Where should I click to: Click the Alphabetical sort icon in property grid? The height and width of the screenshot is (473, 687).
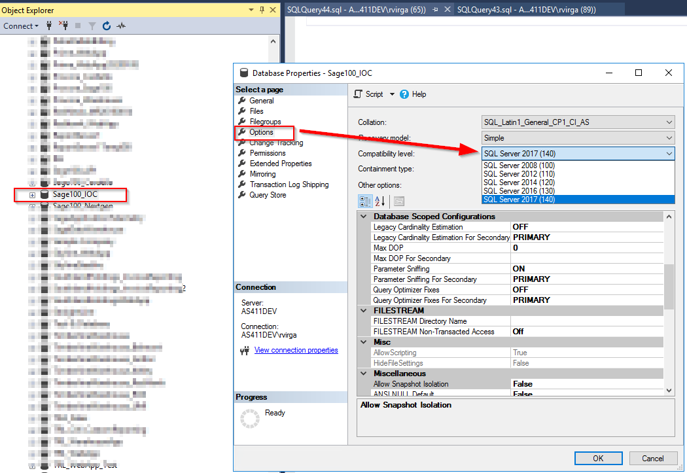pyautogui.click(x=380, y=201)
